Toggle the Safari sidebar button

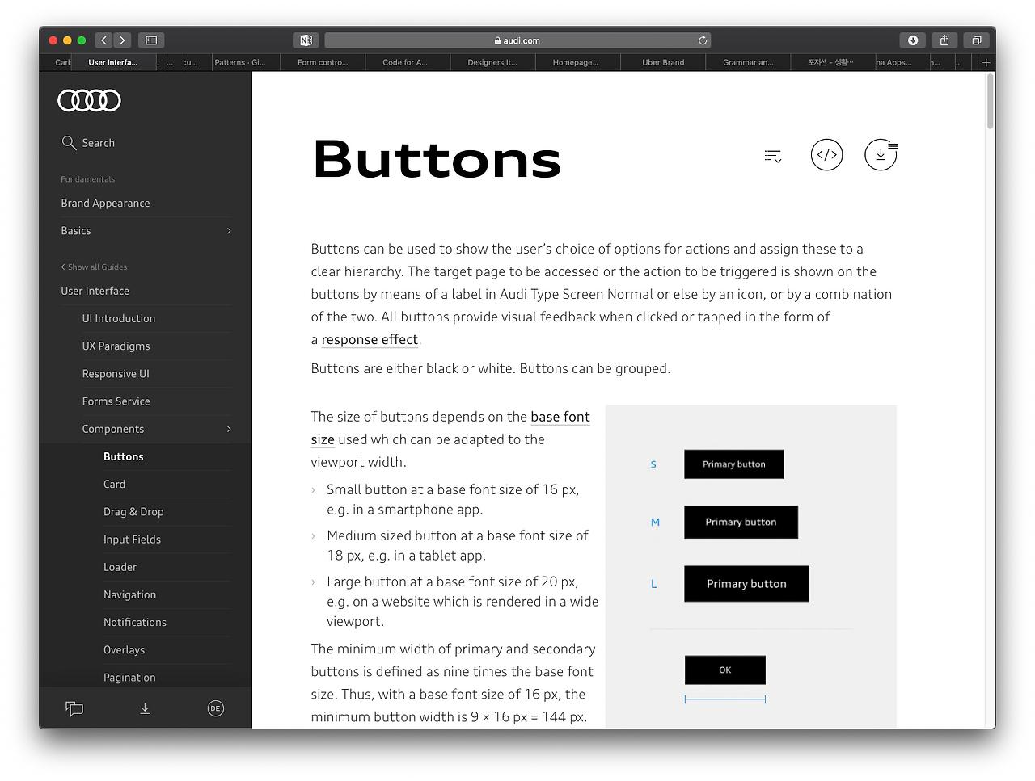click(x=151, y=40)
